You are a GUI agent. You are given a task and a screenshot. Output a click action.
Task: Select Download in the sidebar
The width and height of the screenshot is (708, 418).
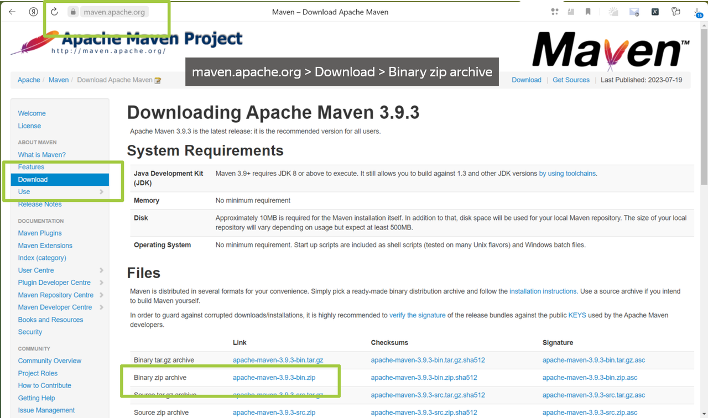click(32, 179)
